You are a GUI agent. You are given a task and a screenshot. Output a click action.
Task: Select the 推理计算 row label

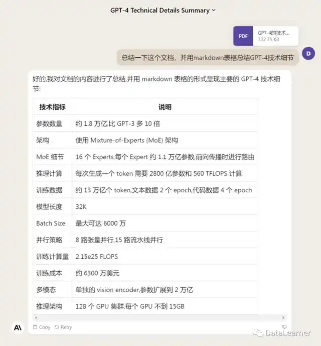pyautogui.click(x=49, y=173)
